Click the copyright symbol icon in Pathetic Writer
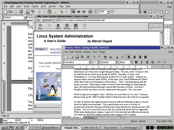Viewport: 174px width, 130px height. coord(123,57)
